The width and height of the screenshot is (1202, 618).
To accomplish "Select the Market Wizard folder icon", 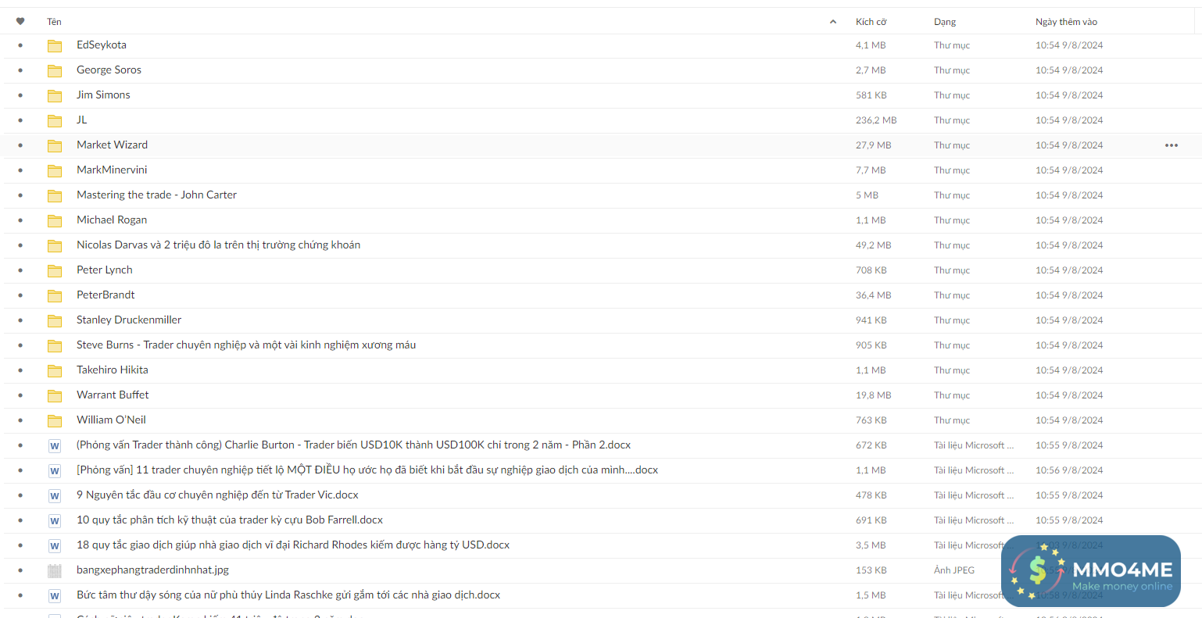I will point(55,145).
